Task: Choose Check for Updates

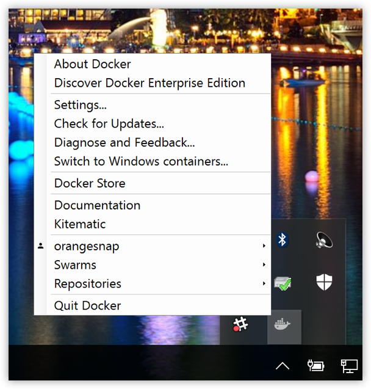Action: click(x=109, y=123)
